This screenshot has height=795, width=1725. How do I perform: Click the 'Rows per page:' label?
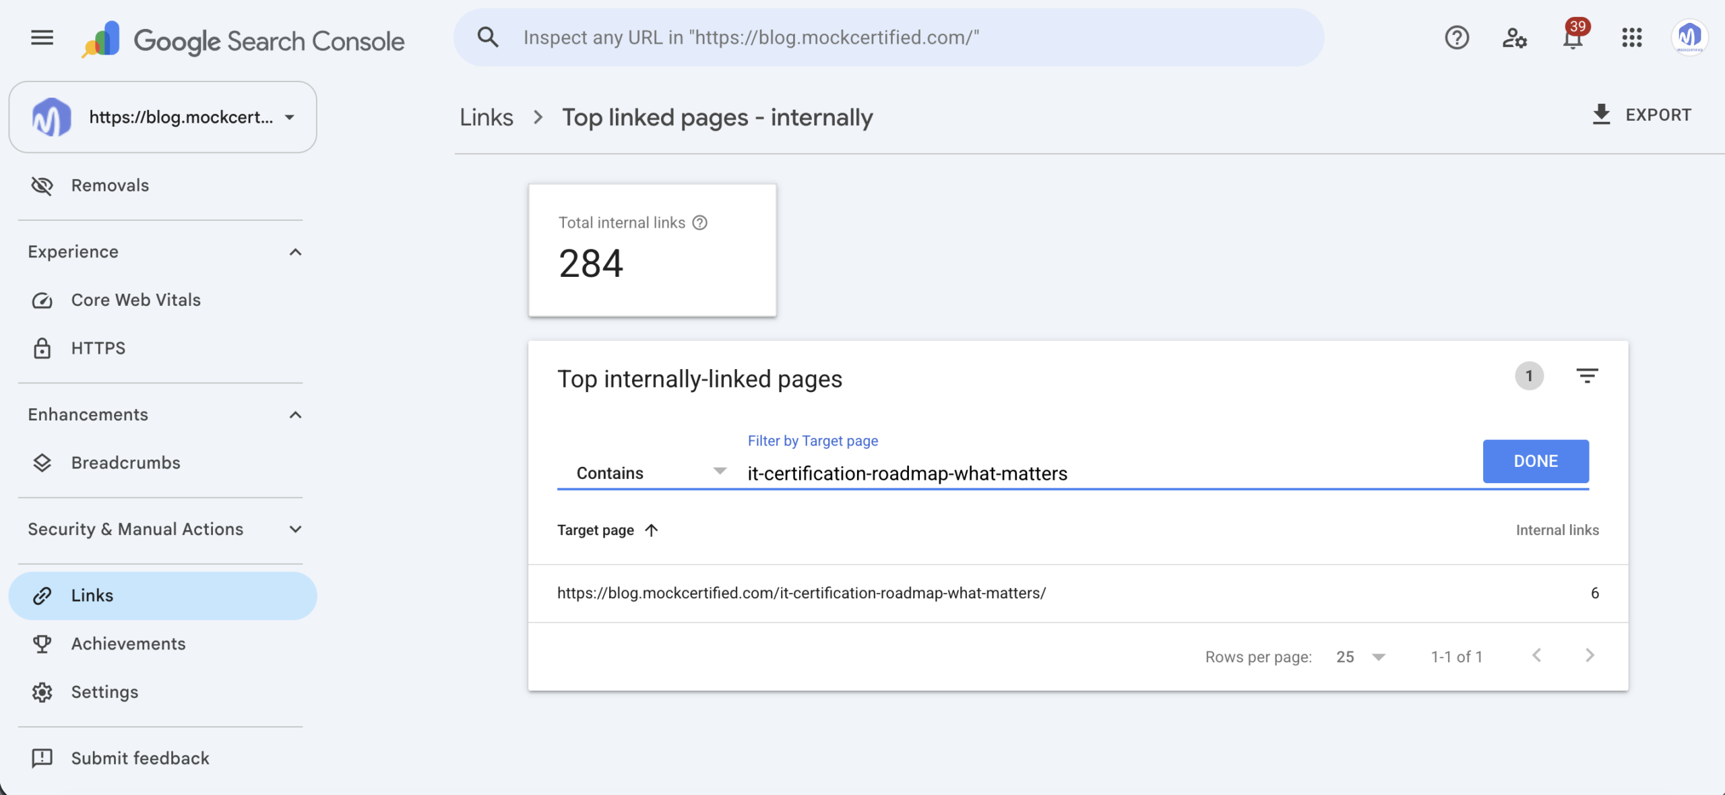pos(1259,657)
